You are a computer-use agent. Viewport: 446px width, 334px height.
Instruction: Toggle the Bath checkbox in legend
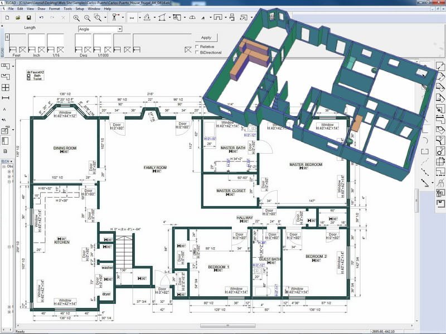click(x=29, y=76)
